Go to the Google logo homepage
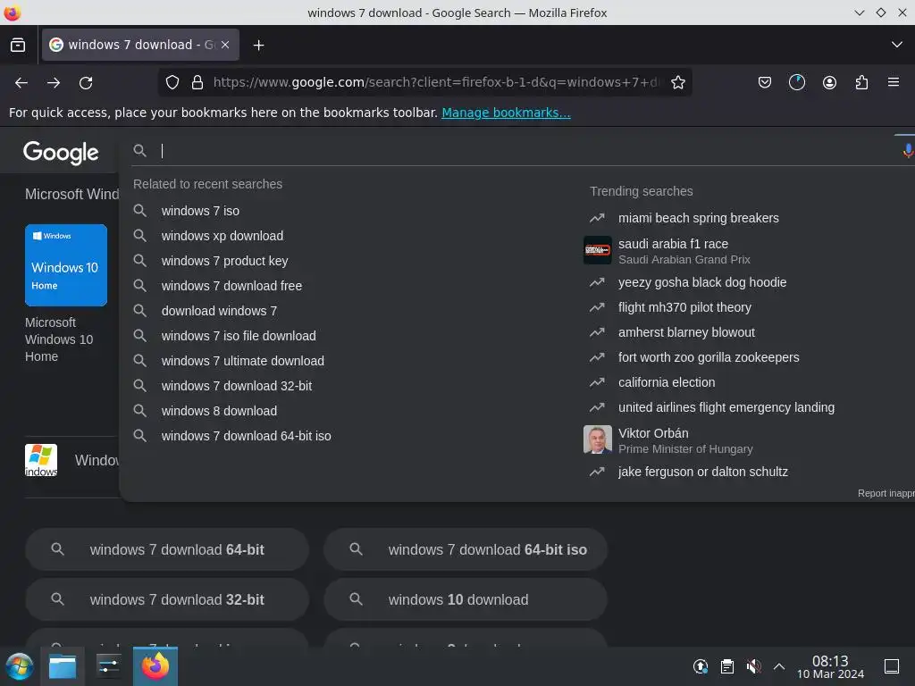Viewport: 915px width, 686px height. coord(61,153)
